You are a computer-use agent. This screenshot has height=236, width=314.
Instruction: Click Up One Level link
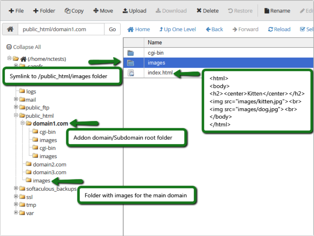(177, 29)
